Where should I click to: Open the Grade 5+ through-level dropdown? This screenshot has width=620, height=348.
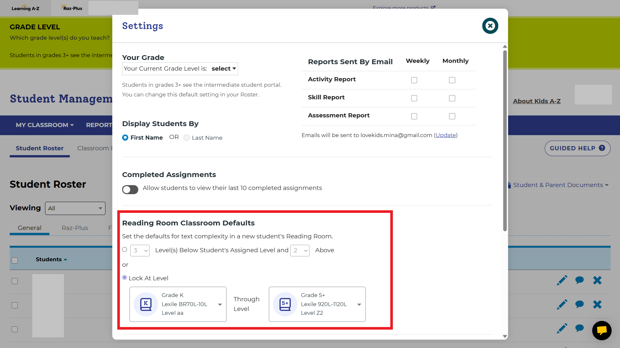[x=359, y=304]
